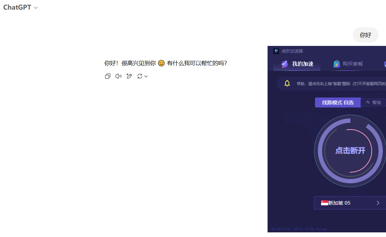This screenshot has width=386, height=237.
Task: Click the shopping bag icon on 购买套餐
Action: point(336,64)
